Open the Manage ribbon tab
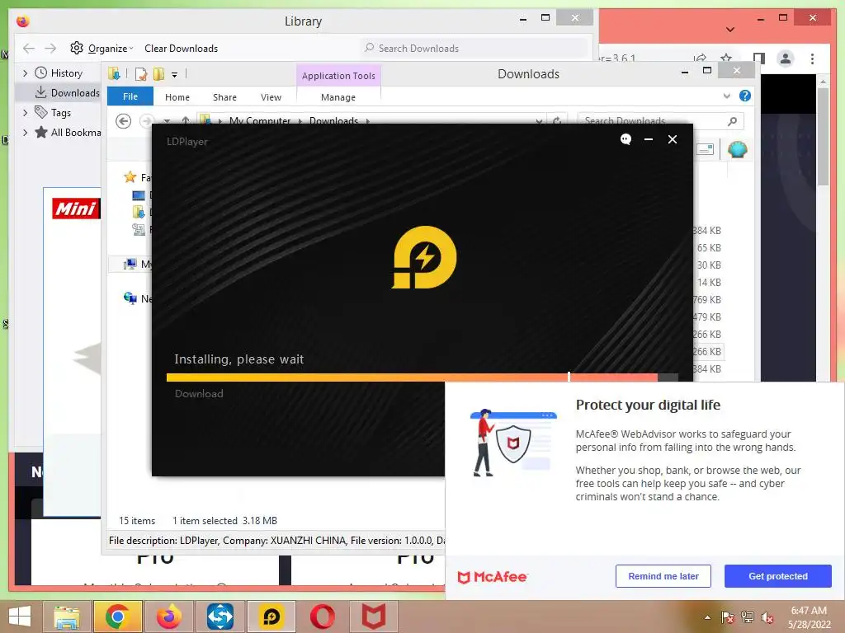 tap(338, 97)
